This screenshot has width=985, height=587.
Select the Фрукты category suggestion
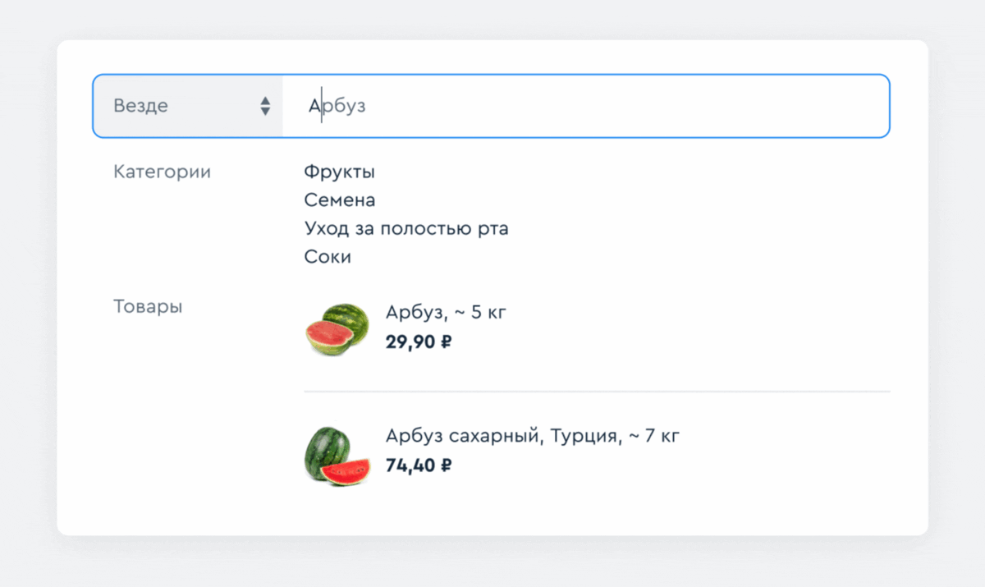pyautogui.click(x=339, y=172)
